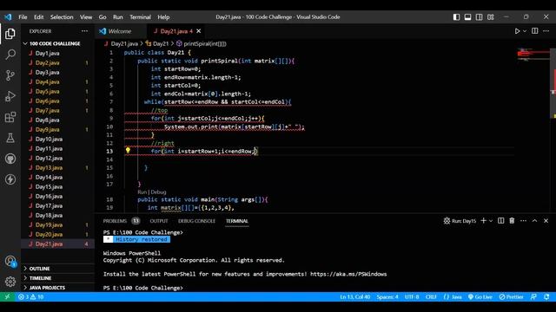This screenshot has width=556, height=312.
Task: Switch to the Welcome tab
Action: (x=121, y=31)
